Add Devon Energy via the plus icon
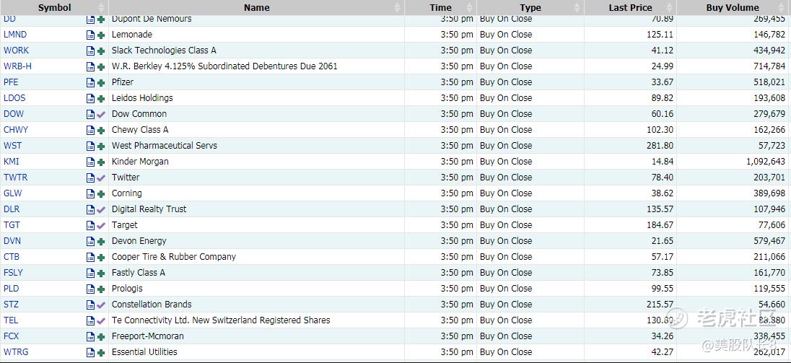Viewport: 791px width, 363px height. (x=101, y=242)
